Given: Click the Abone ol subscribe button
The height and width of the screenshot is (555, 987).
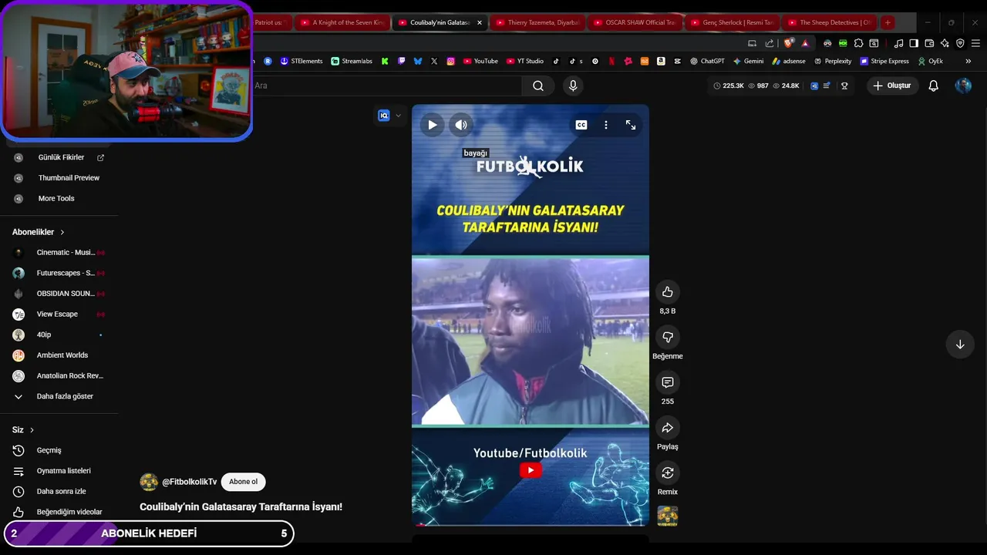Looking at the screenshot, I should [243, 482].
